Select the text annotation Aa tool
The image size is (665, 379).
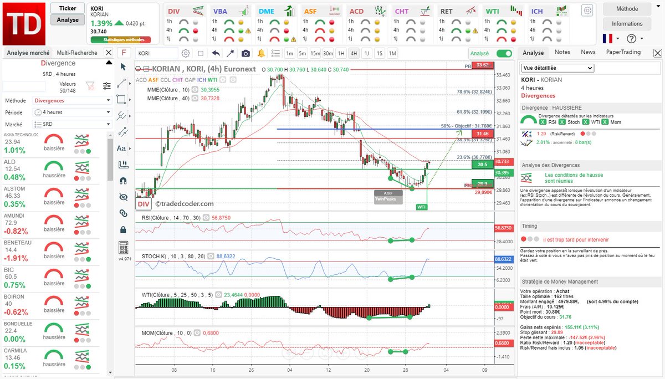(121, 148)
